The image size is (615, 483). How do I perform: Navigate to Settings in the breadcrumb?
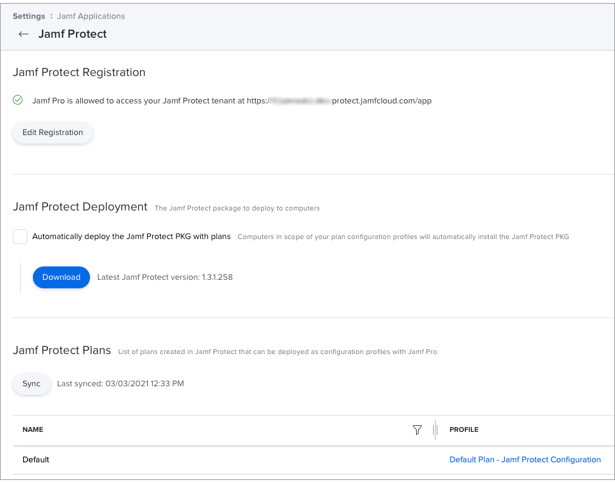(29, 16)
